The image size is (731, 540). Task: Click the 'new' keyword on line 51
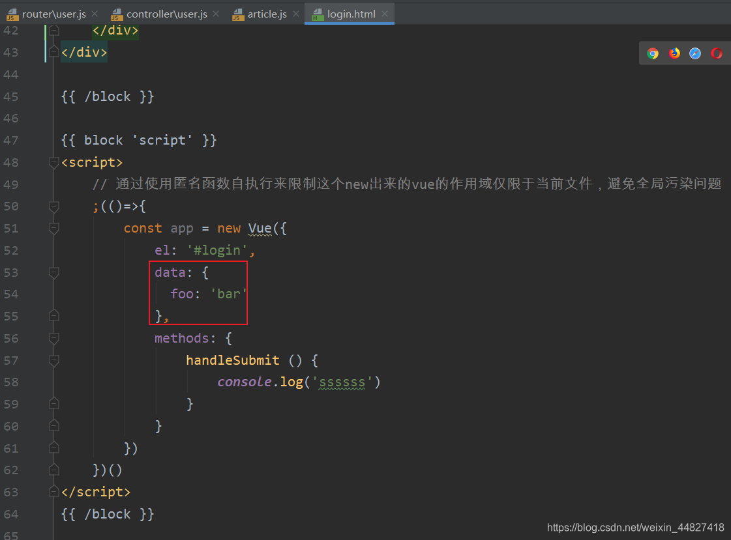click(x=229, y=229)
